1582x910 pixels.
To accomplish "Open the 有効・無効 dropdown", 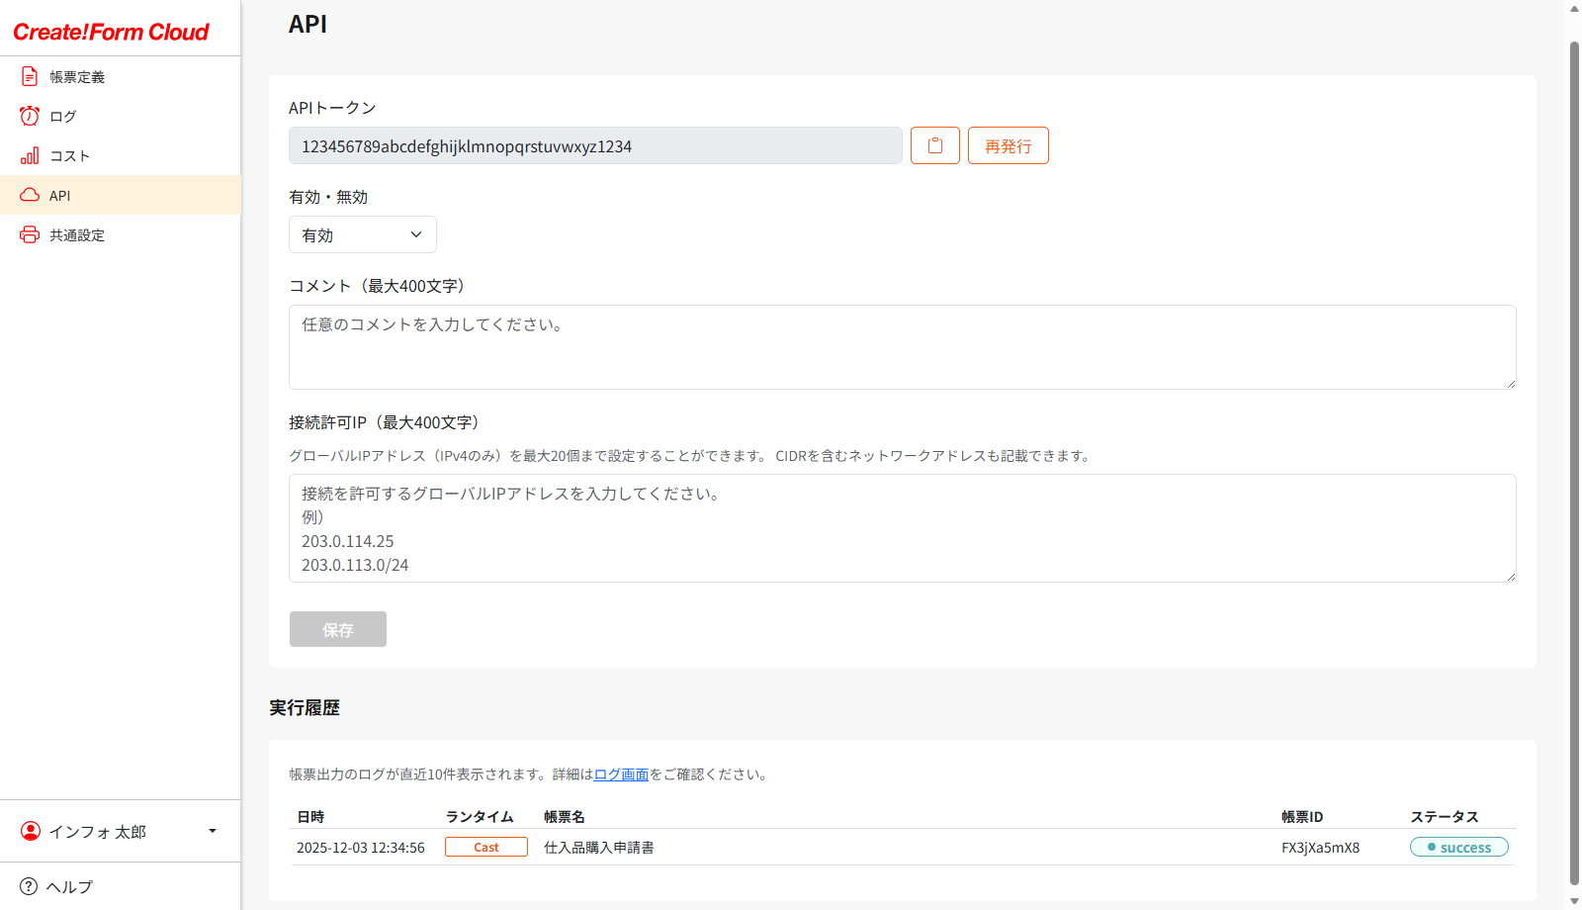I will point(362,234).
